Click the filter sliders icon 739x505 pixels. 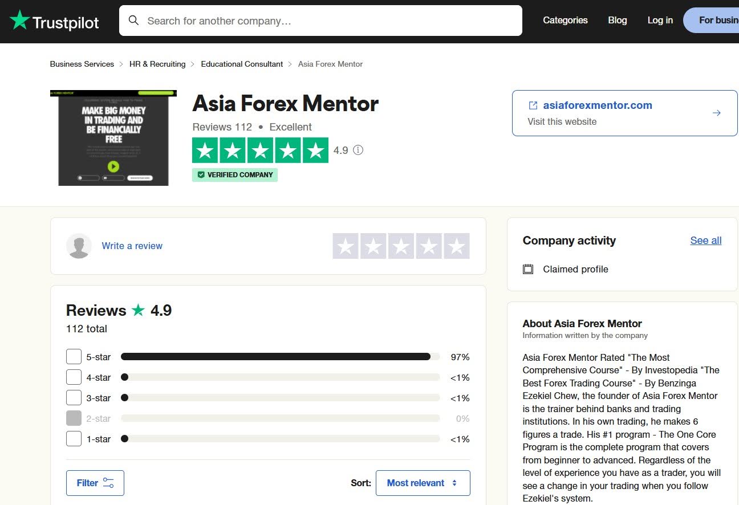tap(108, 483)
